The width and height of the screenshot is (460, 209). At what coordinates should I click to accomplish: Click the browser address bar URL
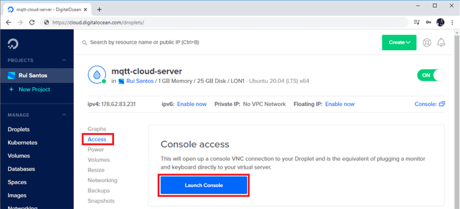point(98,23)
